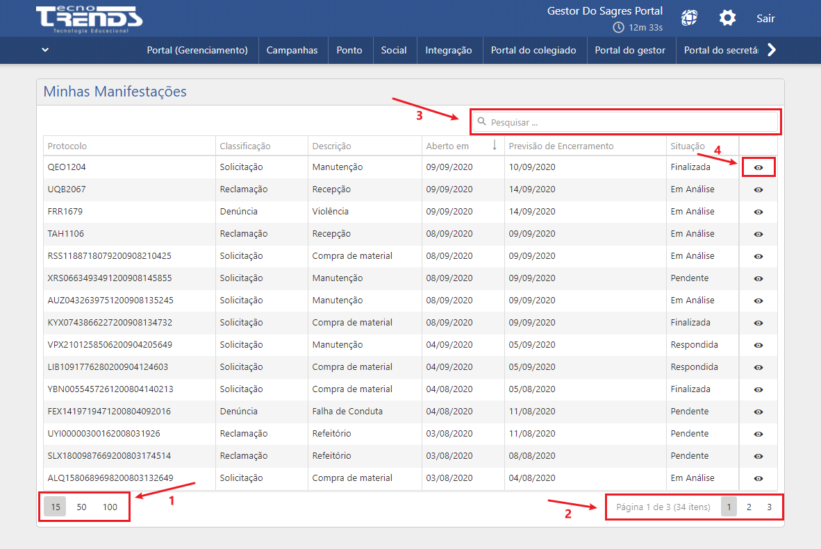Click eye icon for TAH1106 row
The image size is (821, 549).
coord(758,234)
